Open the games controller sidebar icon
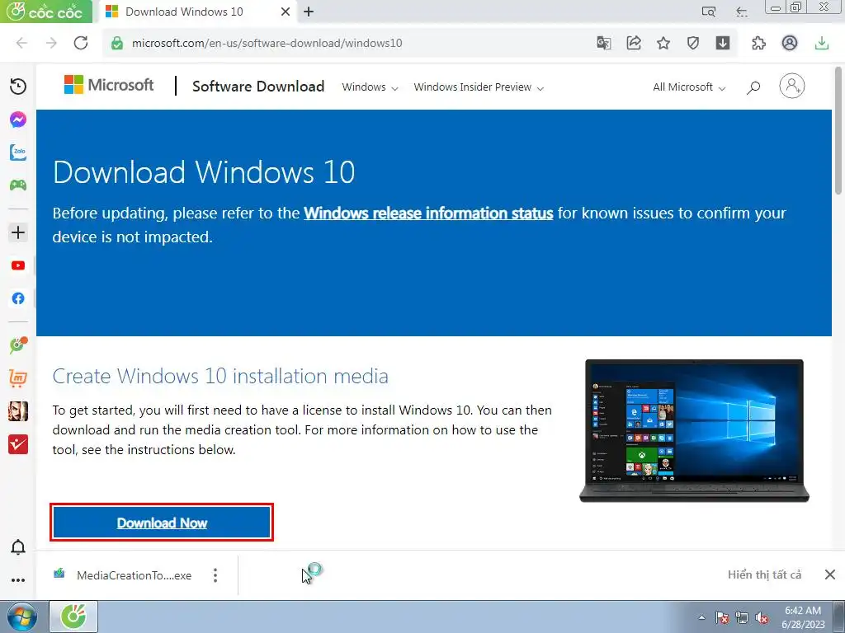Image resolution: width=845 pixels, height=633 pixels. point(18,185)
